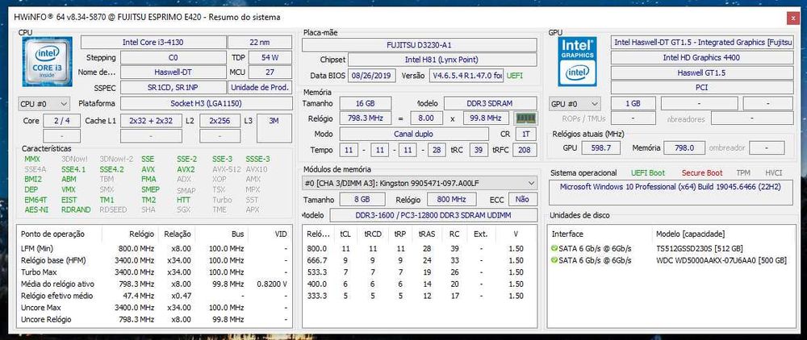The image size is (807, 340).
Task: Click green check icon beside WDC WD5000AAKX drive
Action: tap(554, 260)
